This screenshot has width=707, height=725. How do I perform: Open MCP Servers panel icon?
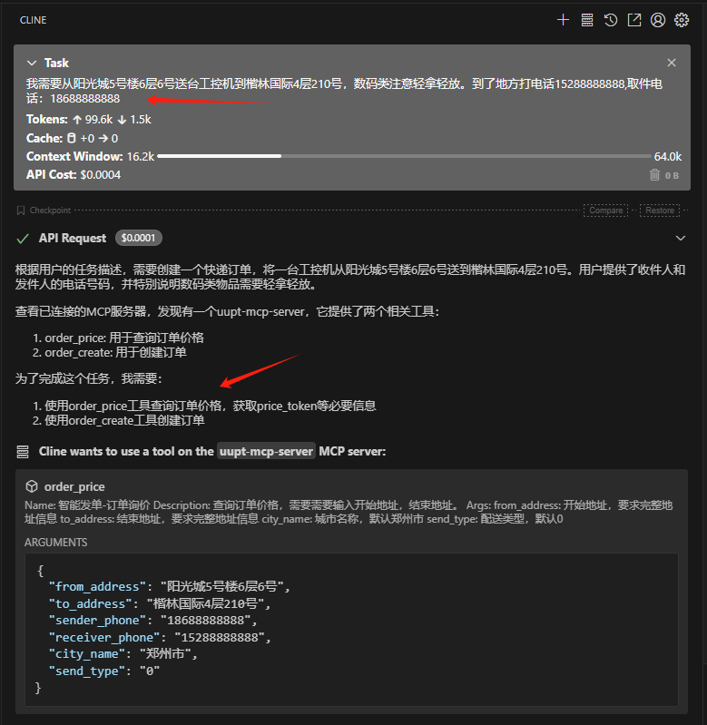pyautogui.click(x=587, y=19)
